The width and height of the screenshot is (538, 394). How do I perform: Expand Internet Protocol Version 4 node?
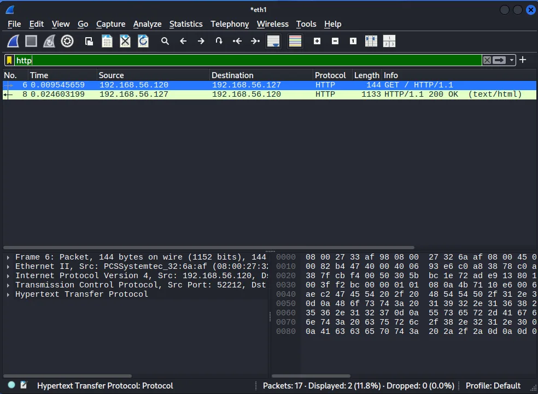(8, 276)
